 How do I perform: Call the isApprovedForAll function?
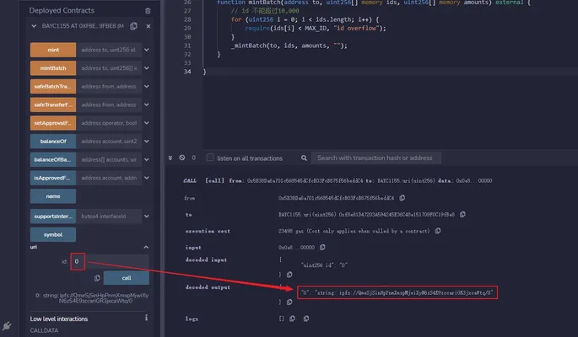(53, 178)
